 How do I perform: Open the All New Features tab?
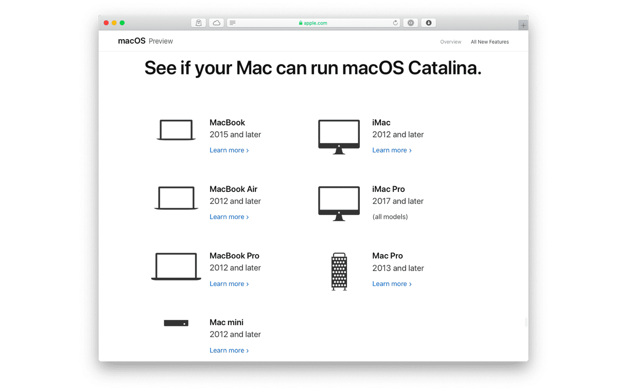pos(490,42)
